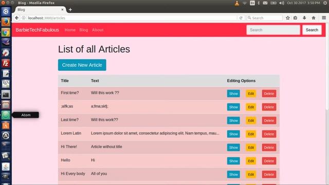Edit the ';alfk;as' article
The width and height of the screenshot is (329, 185).
(251, 107)
